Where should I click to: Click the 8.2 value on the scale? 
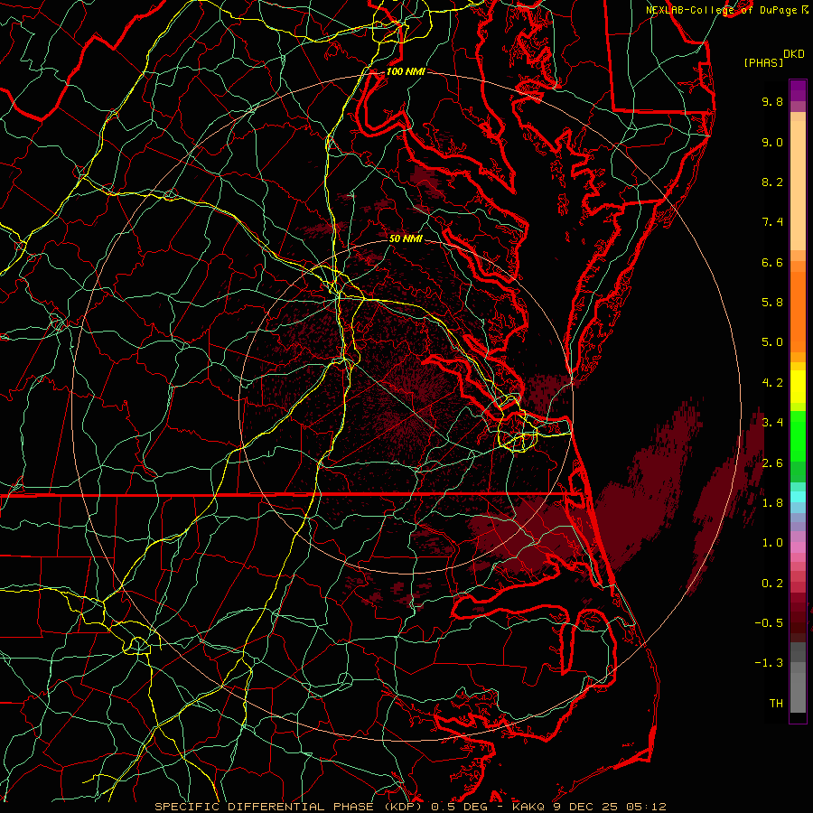tap(772, 182)
